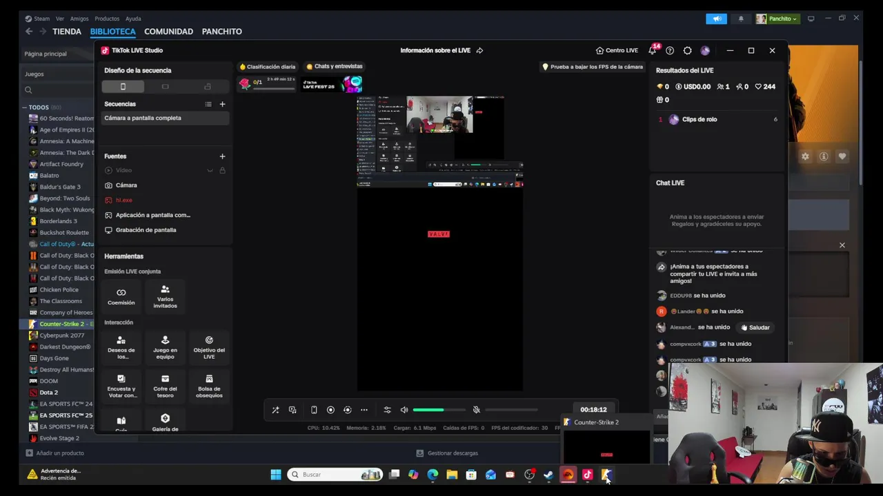Open the Encuesta y Votar tool
The width and height of the screenshot is (883, 496).
coord(121,386)
